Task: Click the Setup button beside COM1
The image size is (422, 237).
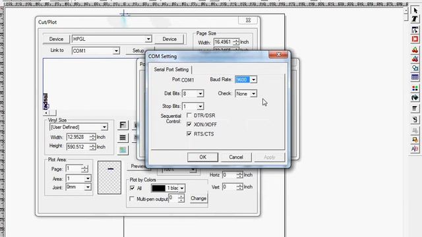Action: (x=136, y=51)
